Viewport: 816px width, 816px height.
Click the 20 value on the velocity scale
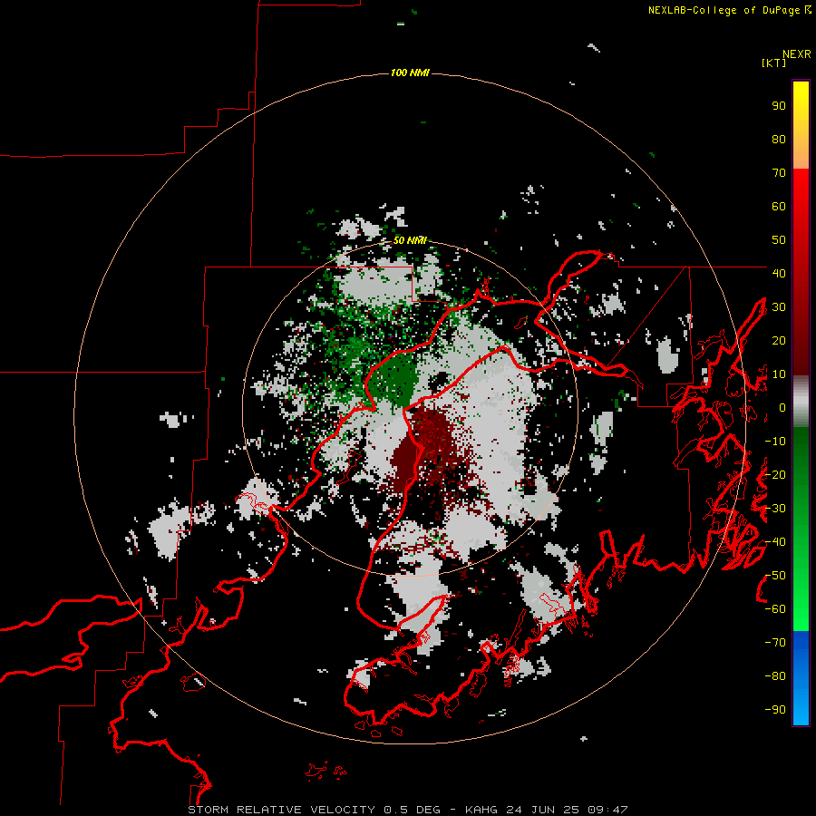779,341
